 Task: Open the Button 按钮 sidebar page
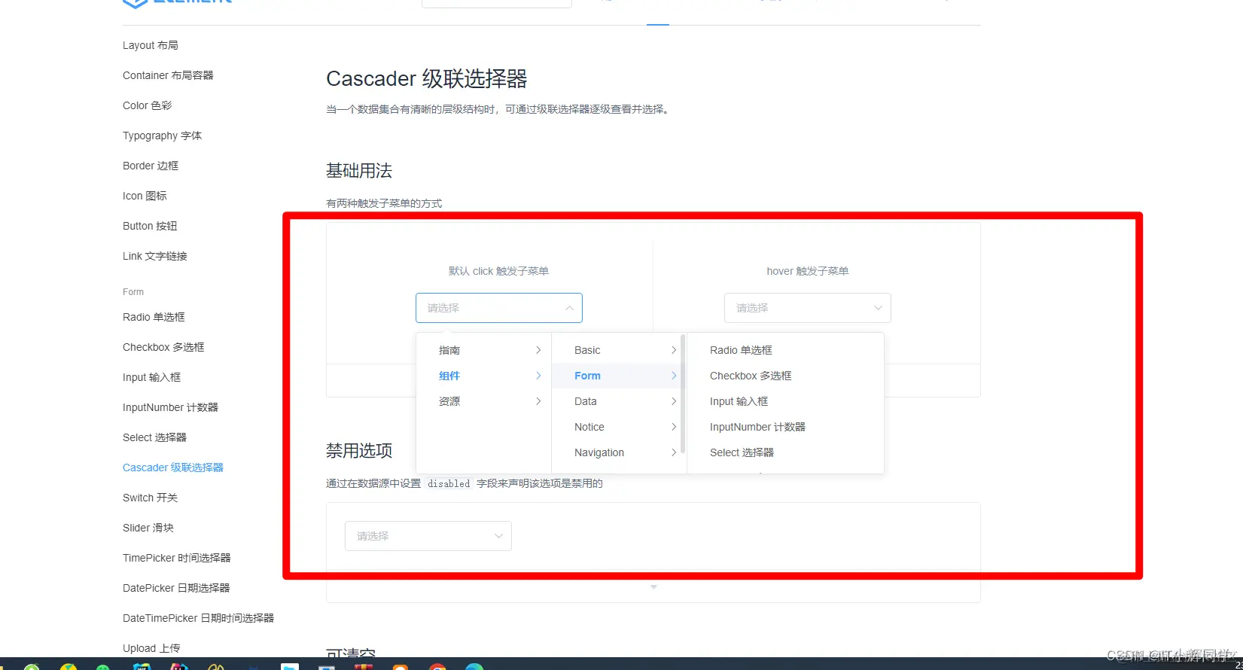[150, 226]
